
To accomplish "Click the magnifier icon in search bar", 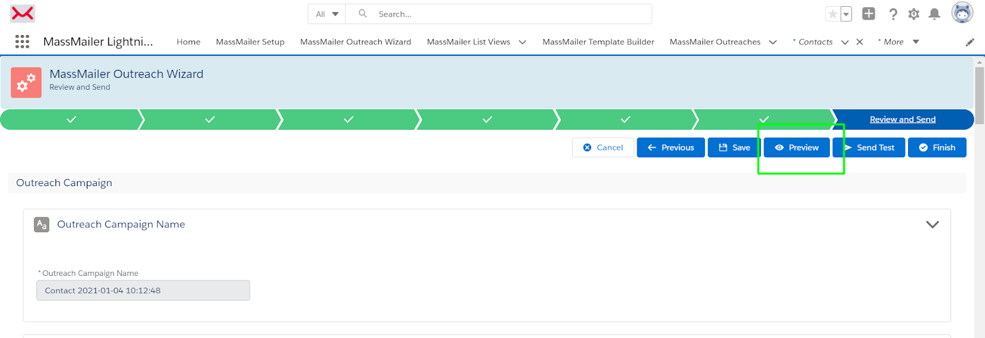I will click(x=363, y=14).
